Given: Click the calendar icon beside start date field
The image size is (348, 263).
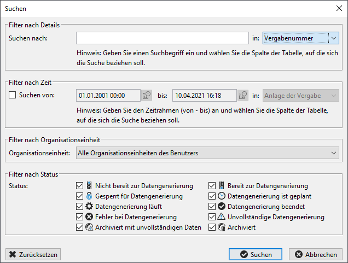Looking at the screenshot, I should click(147, 95).
